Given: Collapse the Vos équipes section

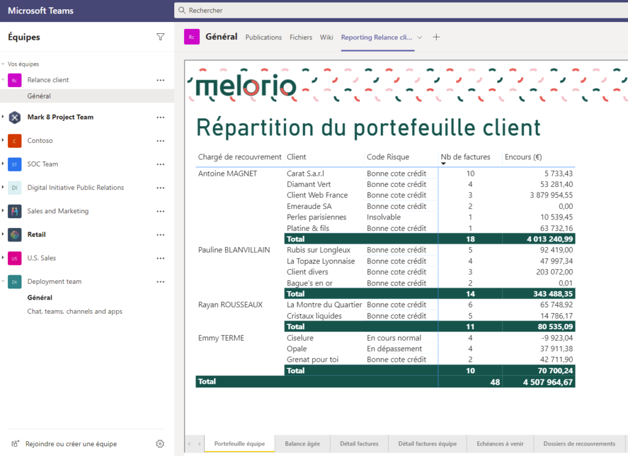Looking at the screenshot, I should (3, 64).
